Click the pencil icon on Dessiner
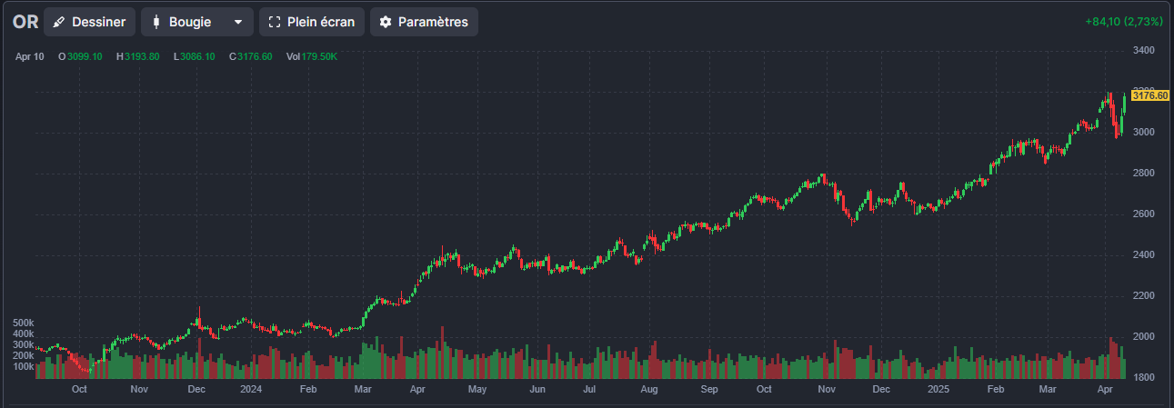1174x408 pixels. tap(60, 22)
